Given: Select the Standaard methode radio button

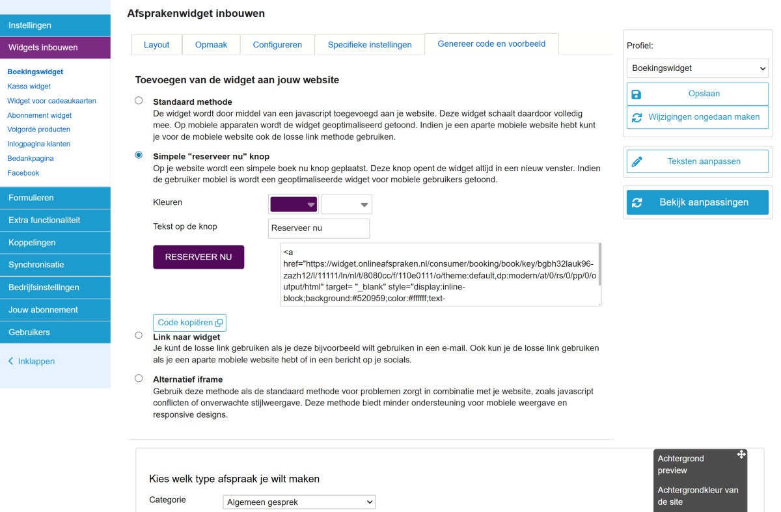Looking at the screenshot, I should (x=139, y=101).
